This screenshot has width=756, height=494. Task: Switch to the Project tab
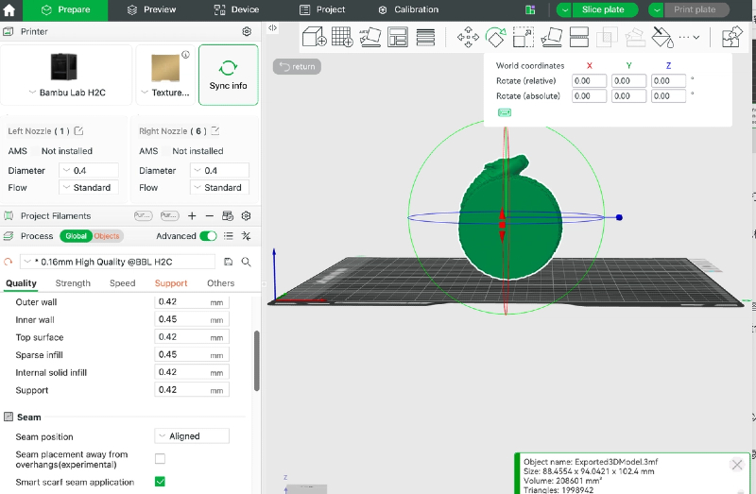322,9
